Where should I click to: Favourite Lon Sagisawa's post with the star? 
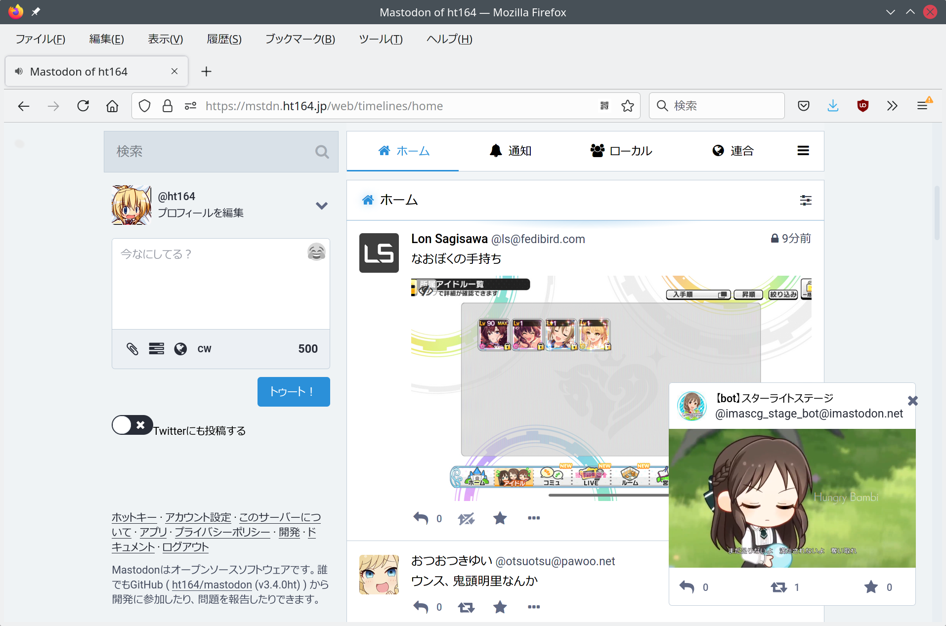[500, 518]
